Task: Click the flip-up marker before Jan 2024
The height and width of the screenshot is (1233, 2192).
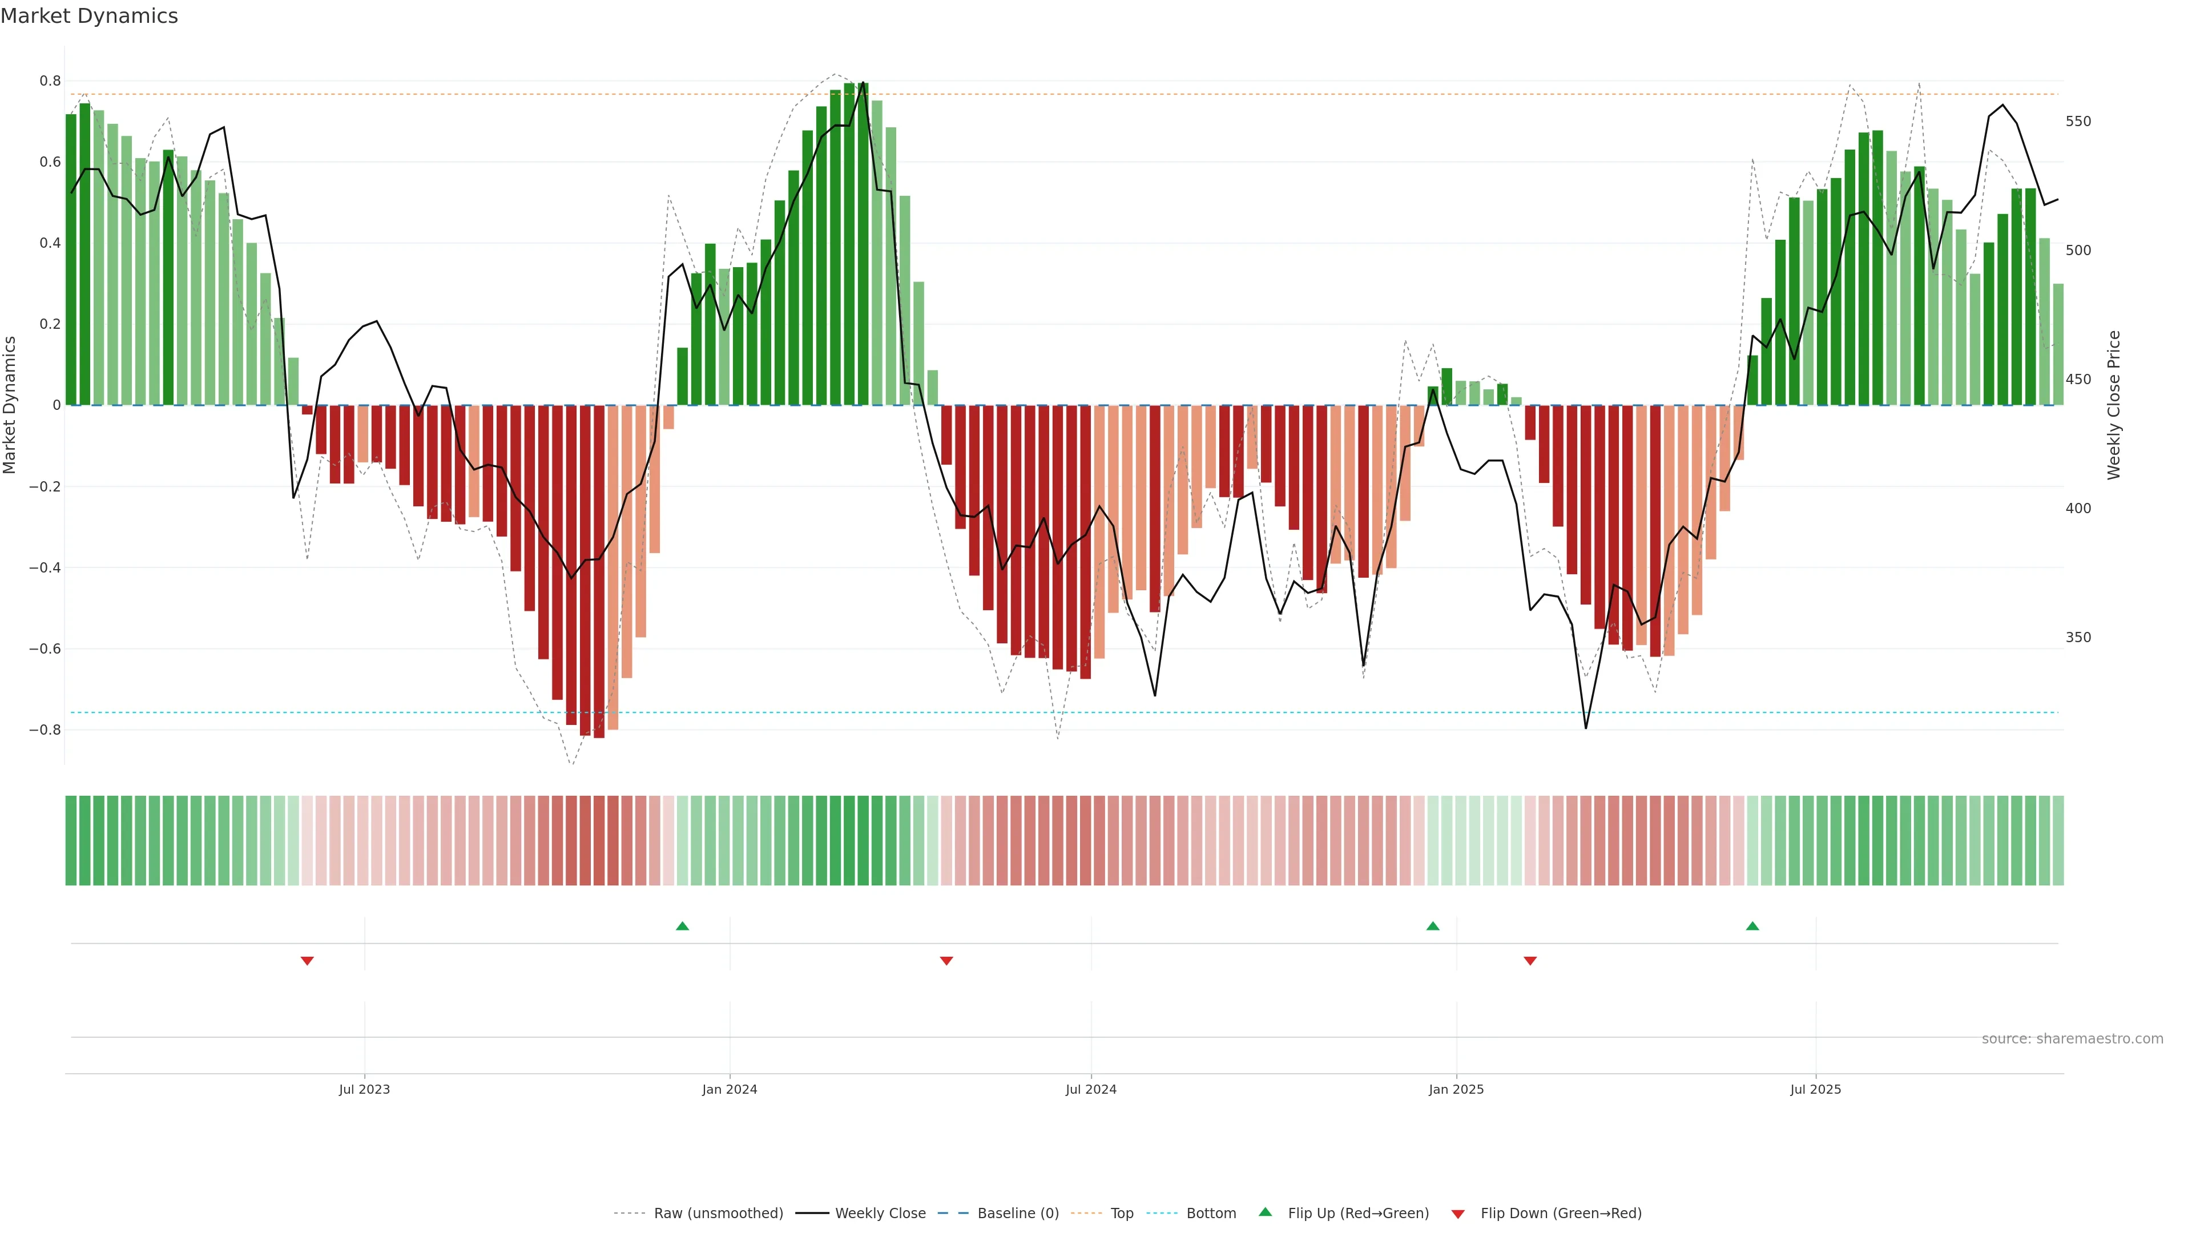Action: (x=683, y=926)
